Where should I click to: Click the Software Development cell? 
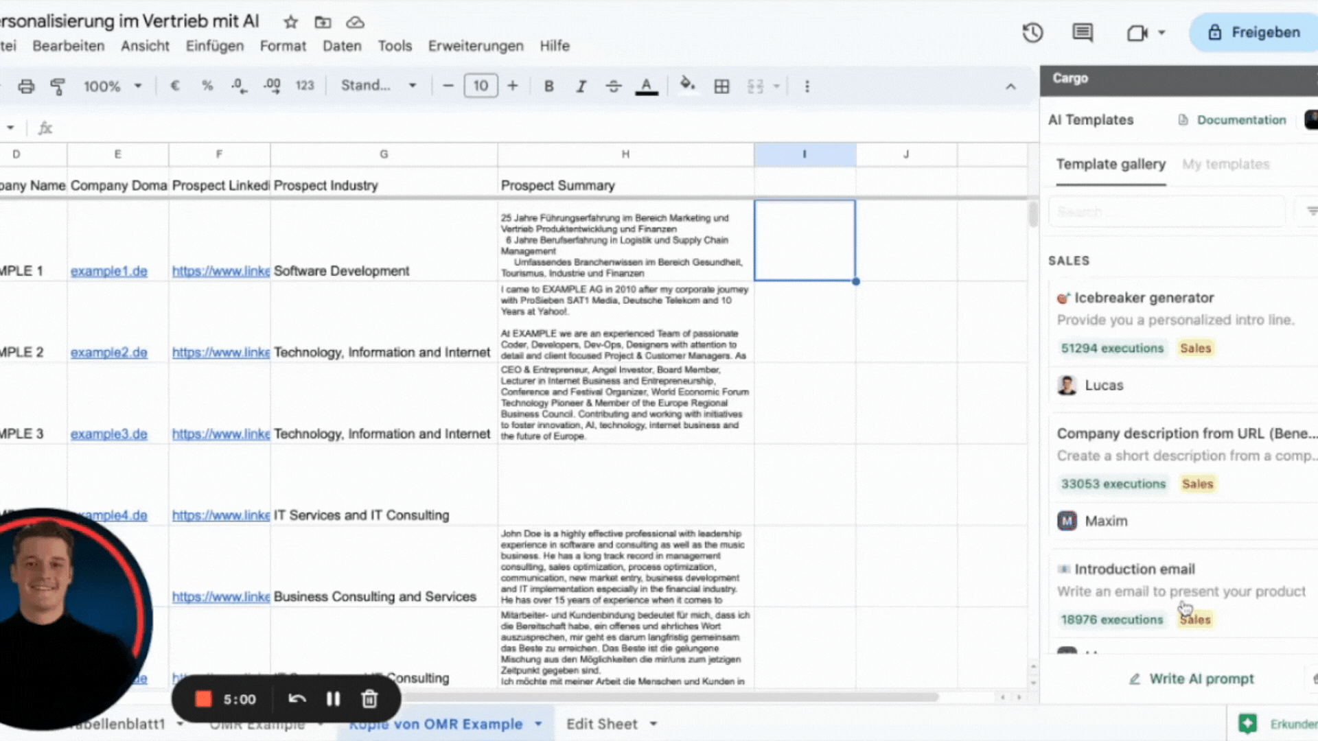384,241
